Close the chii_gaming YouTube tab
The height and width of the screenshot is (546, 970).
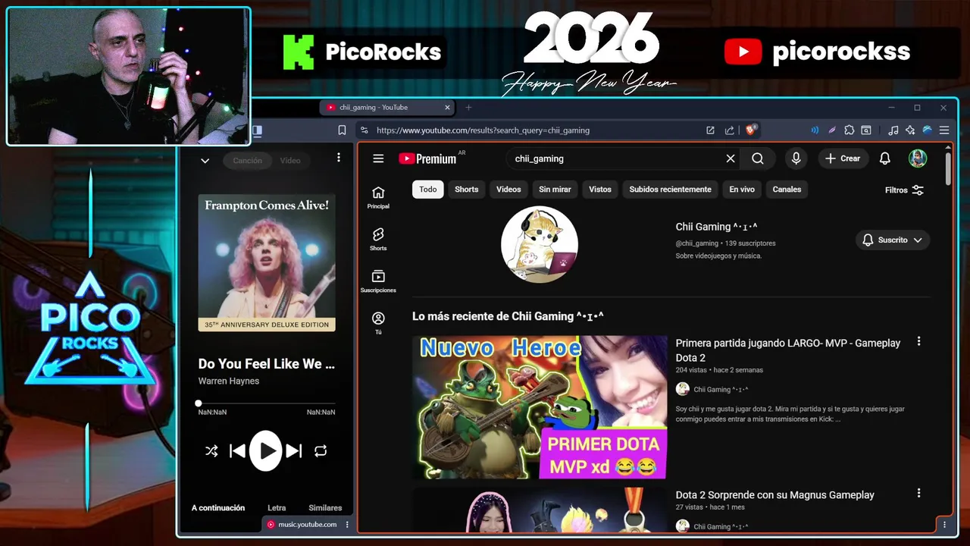coord(447,107)
